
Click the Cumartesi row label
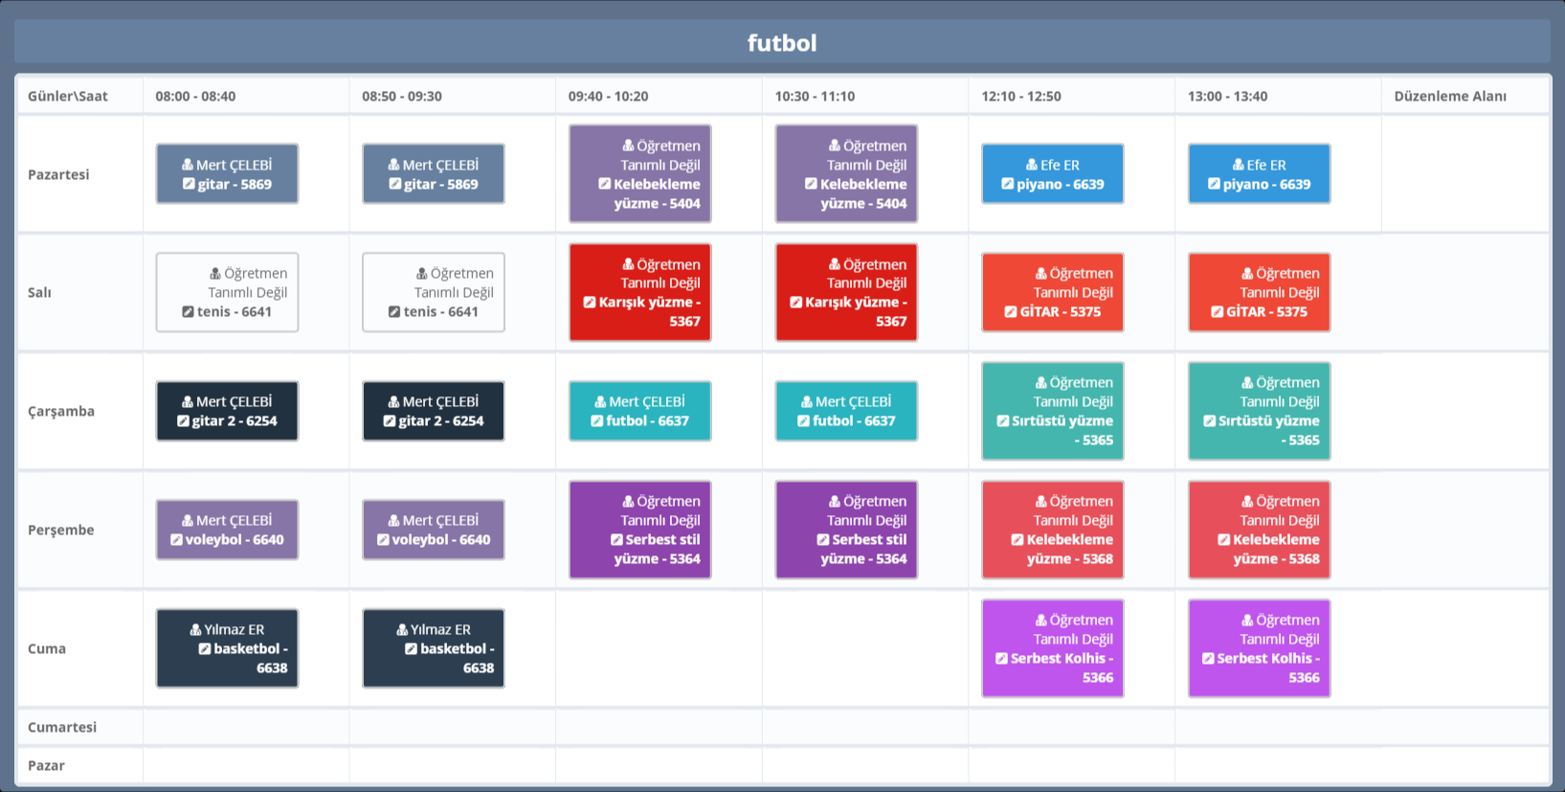coord(62,727)
